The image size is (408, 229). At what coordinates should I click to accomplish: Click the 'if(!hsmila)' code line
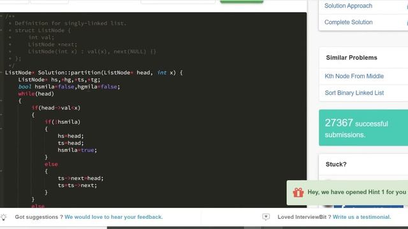pyautogui.click(x=62, y=121)
